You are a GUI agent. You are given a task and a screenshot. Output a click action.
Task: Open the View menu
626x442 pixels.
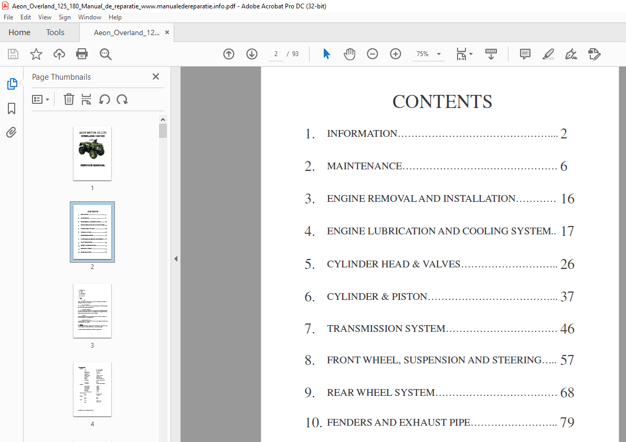[x=45, y=17]
